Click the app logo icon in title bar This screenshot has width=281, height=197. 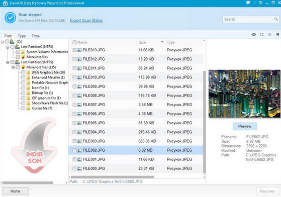(5, 3)
